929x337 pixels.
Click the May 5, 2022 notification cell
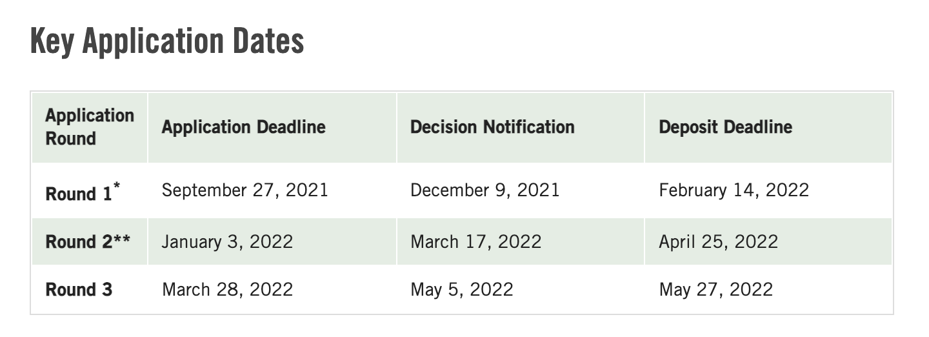click(x=462, y=289)
